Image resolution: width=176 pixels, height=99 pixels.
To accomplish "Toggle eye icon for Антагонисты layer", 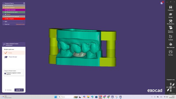I will (x=5, y=5).
